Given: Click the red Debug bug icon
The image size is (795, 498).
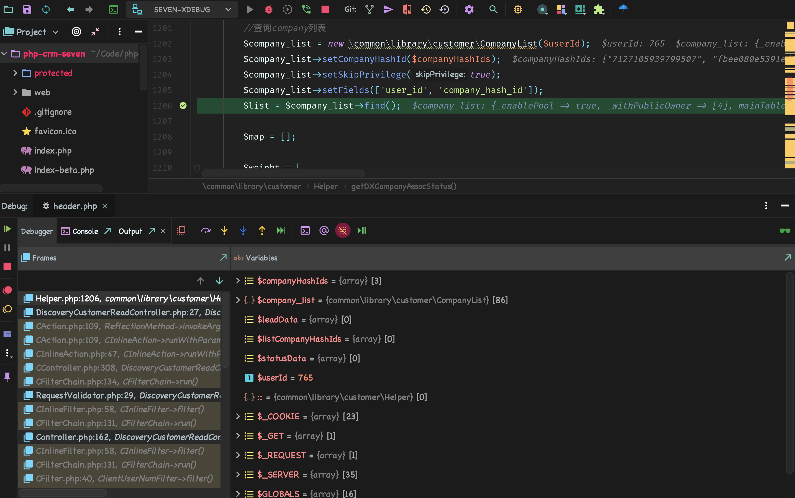Looking at the screenshot, I should [268, 9].
